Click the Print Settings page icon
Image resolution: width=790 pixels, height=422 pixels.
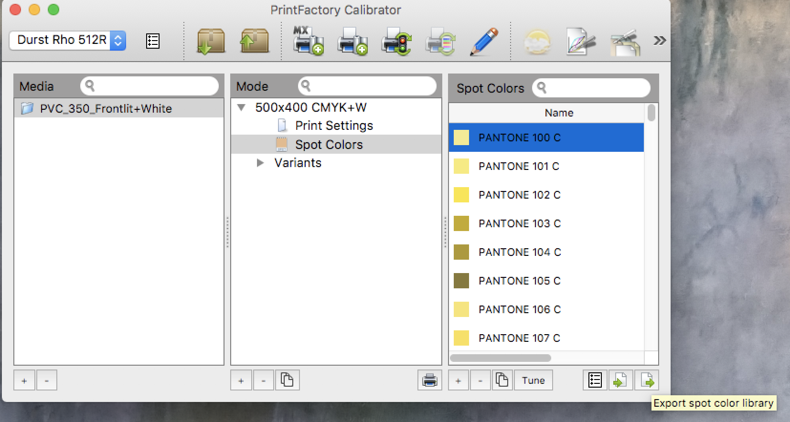(282, 126)
